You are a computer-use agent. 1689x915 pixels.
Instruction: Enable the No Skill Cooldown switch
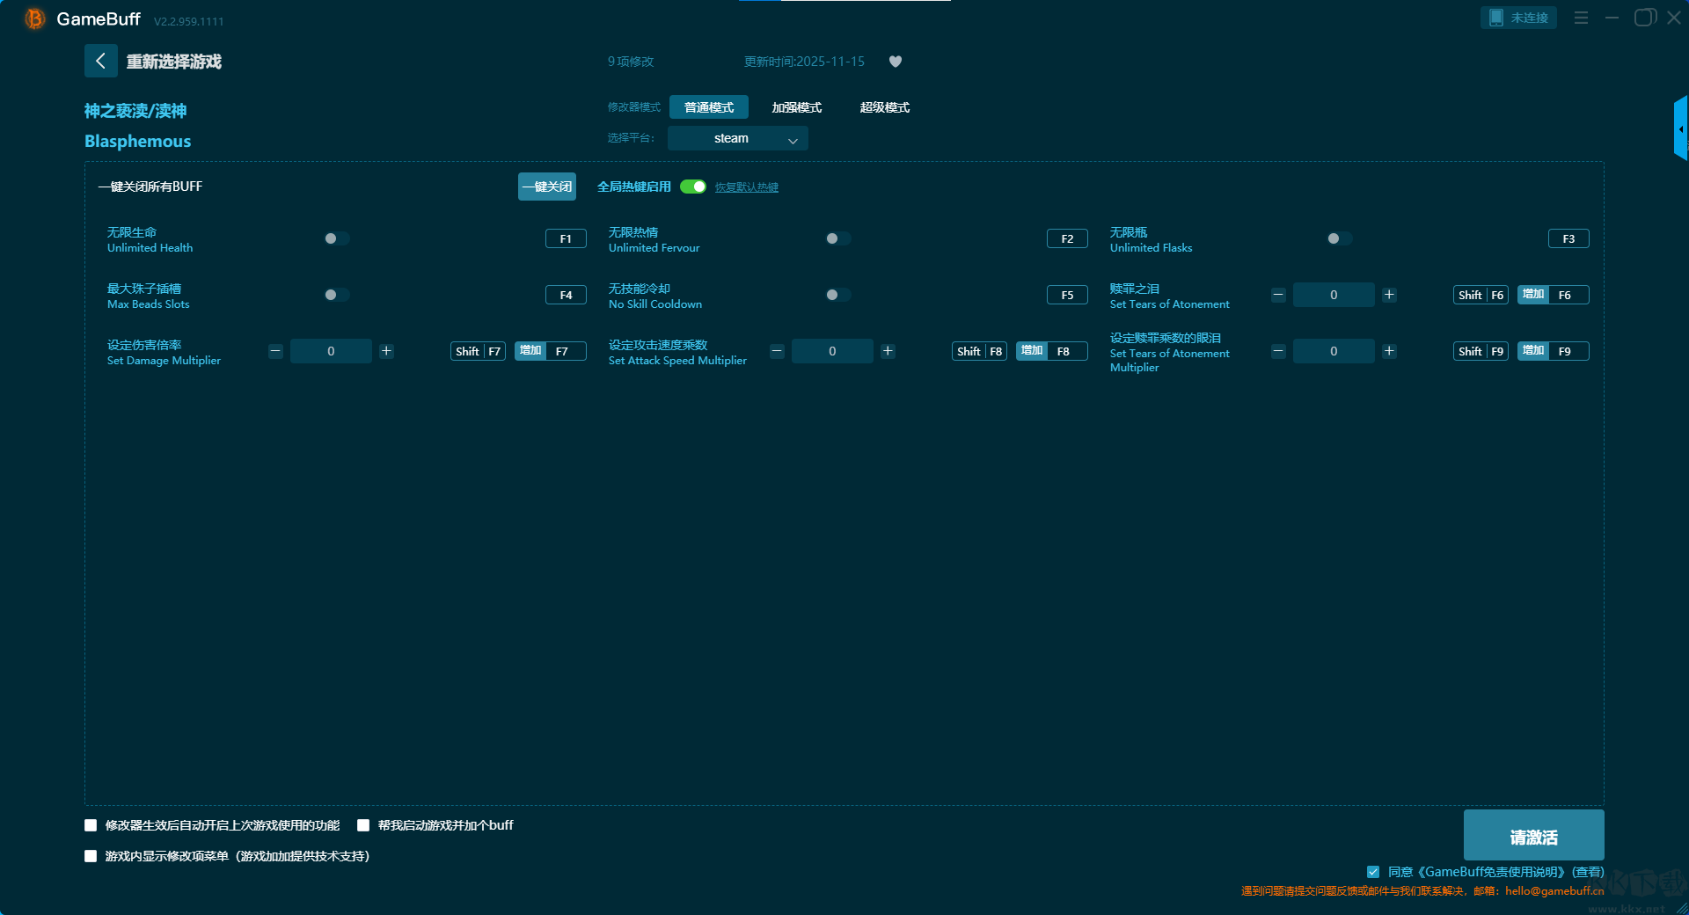point(837,295)
